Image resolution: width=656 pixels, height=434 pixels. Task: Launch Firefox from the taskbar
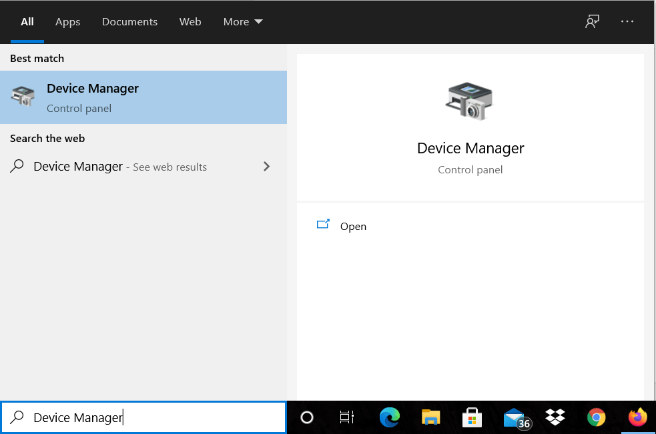[637, 417]
